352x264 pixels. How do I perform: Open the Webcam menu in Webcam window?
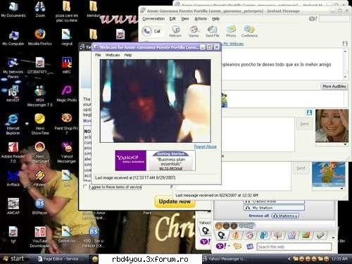coord(113,55)
